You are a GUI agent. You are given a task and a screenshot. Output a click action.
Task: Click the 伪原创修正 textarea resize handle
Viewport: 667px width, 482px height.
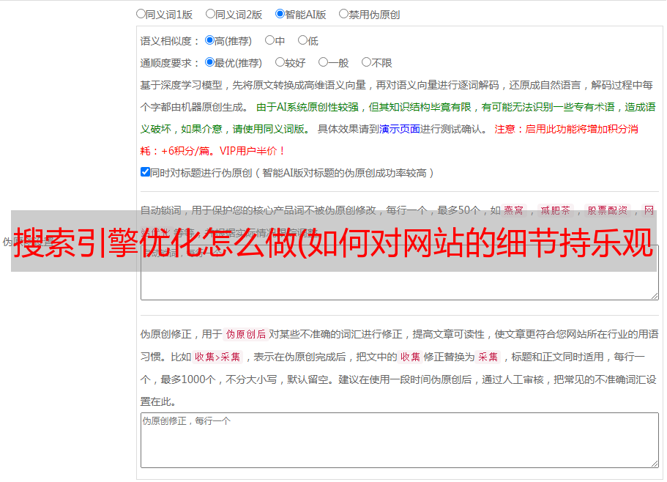(655, 464)
